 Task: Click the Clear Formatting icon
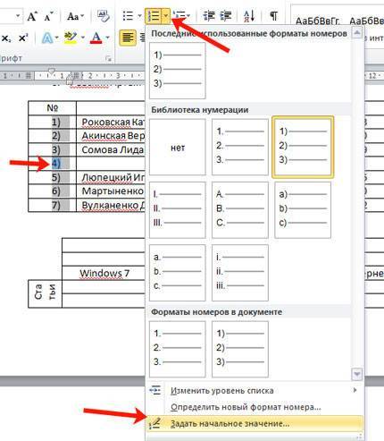[103, 16]
